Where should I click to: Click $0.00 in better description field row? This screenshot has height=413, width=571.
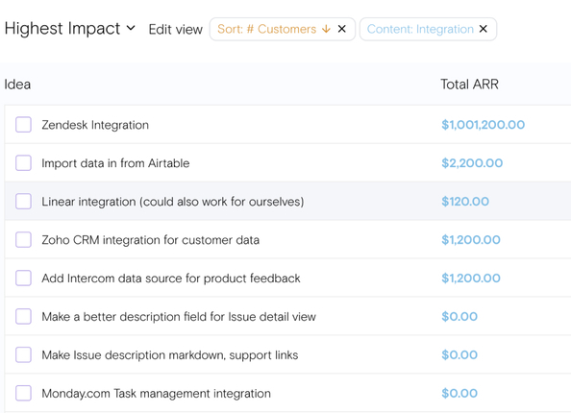pos(459,317)
